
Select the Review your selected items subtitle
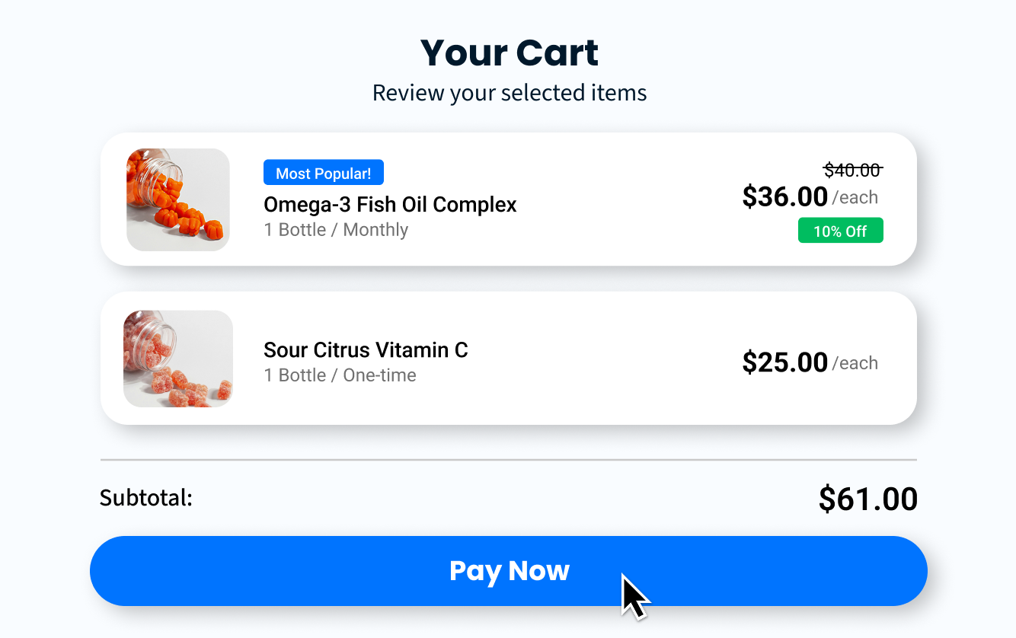pyautogui.click(x=509, y=92)
